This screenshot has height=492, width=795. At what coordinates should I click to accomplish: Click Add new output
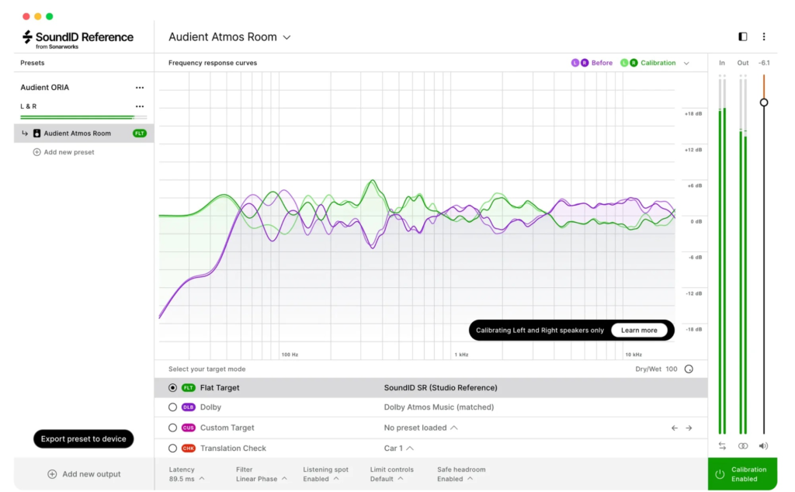click(x=84, y=474)
